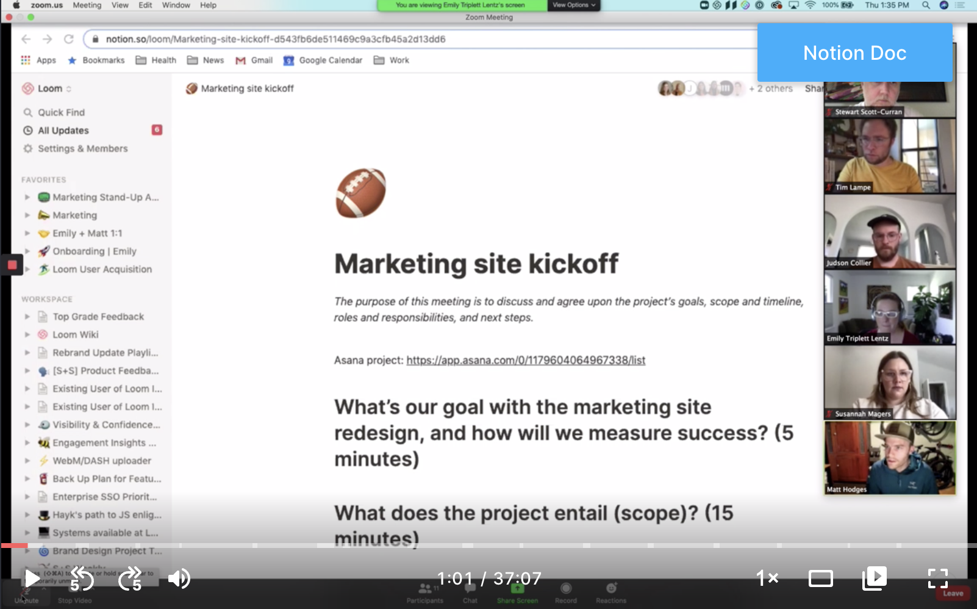The height and width of the screenshot is (609, 977).
Task: Click the Leave meeting button
Action: (x=953, y=593)
